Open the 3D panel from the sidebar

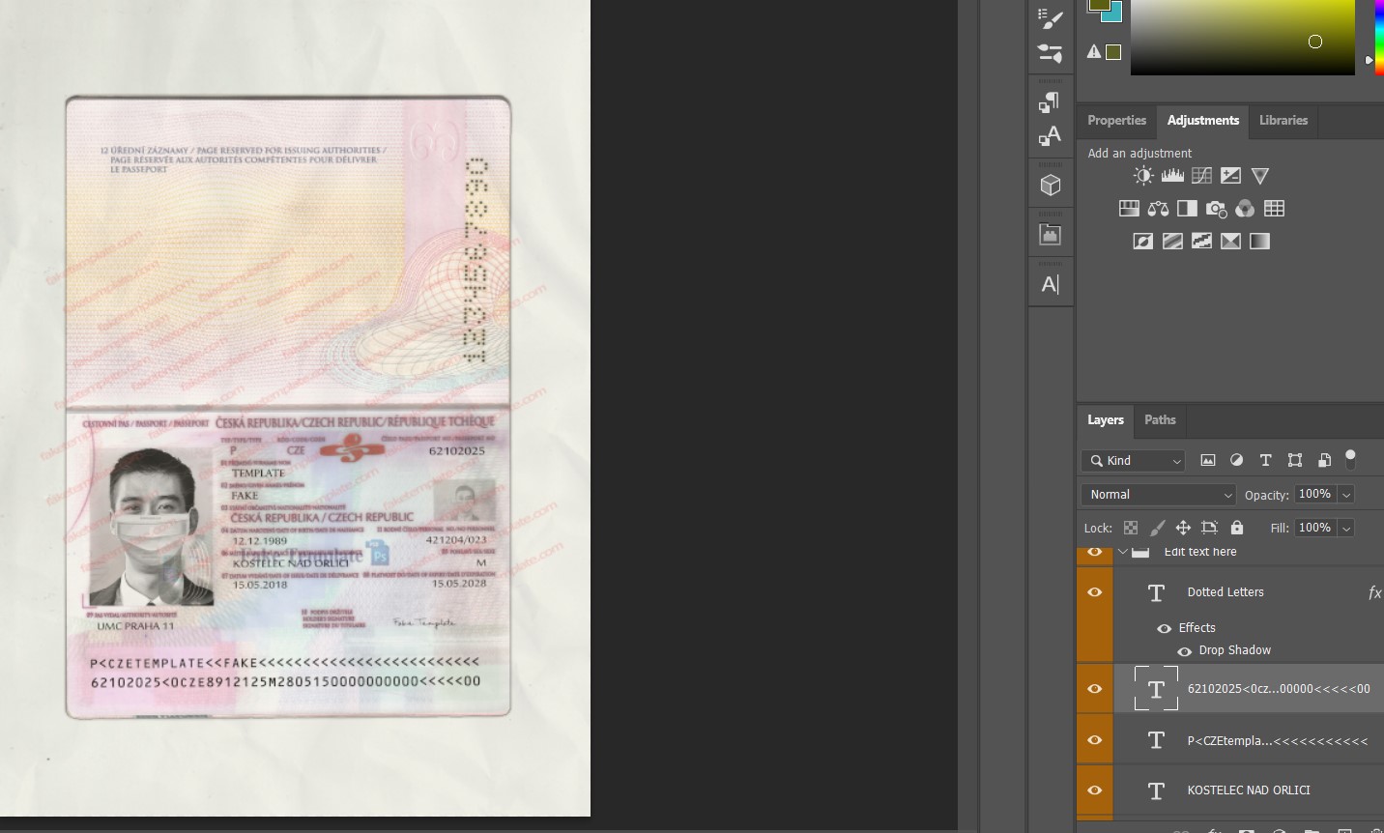(1050, 184)
